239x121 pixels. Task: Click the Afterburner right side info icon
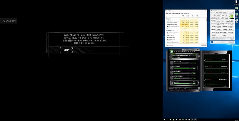tap(199, 56)
